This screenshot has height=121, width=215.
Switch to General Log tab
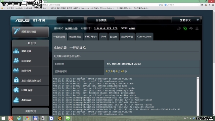coord(59,37)
